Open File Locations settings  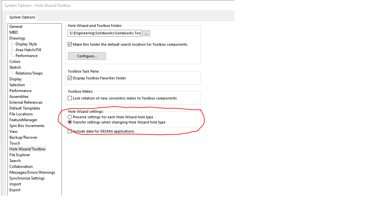21,114
